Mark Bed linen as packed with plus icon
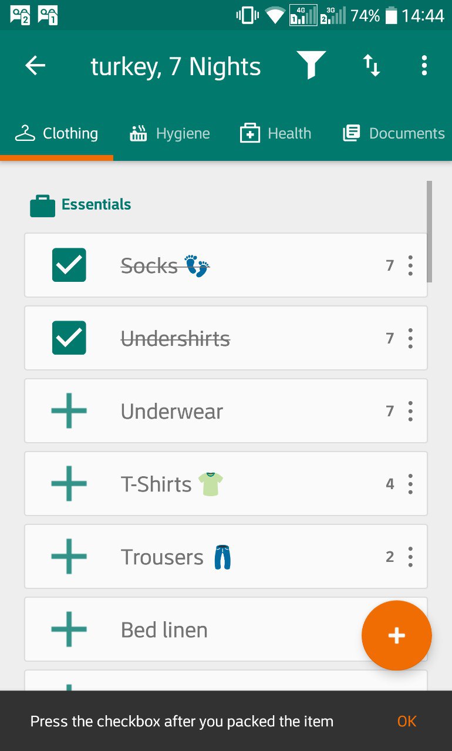Viewport: 452px width, 751px height. [x=69, y=629]
